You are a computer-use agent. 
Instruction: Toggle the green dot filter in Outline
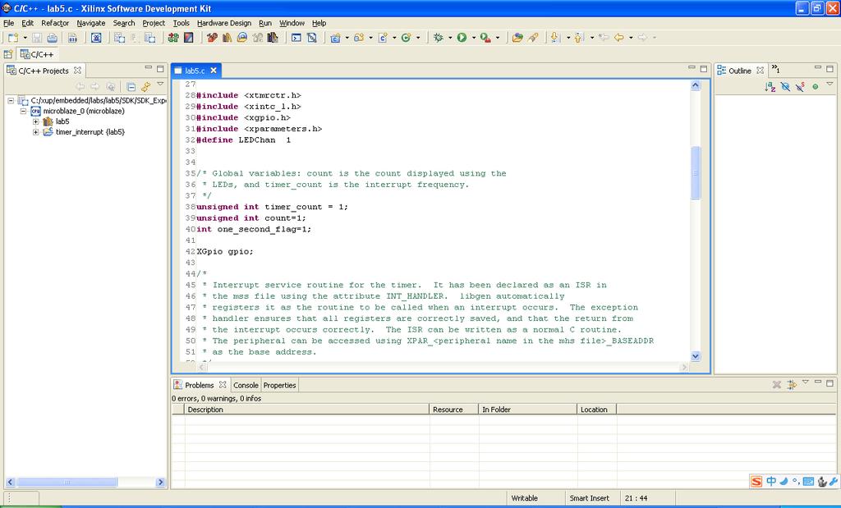(x=816, y=87)
